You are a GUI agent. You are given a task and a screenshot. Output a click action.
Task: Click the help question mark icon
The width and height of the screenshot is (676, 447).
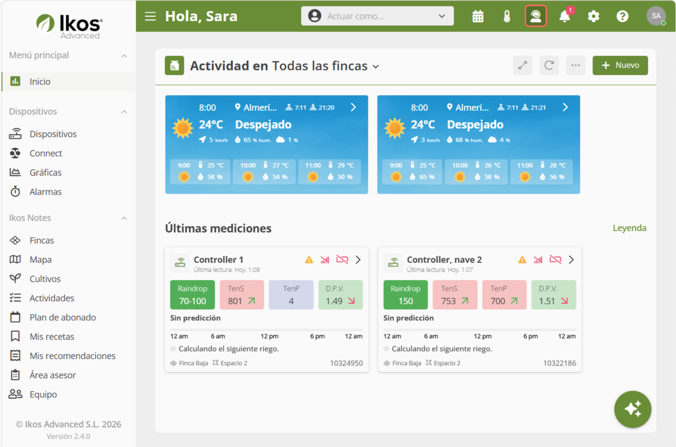point(622,16)
